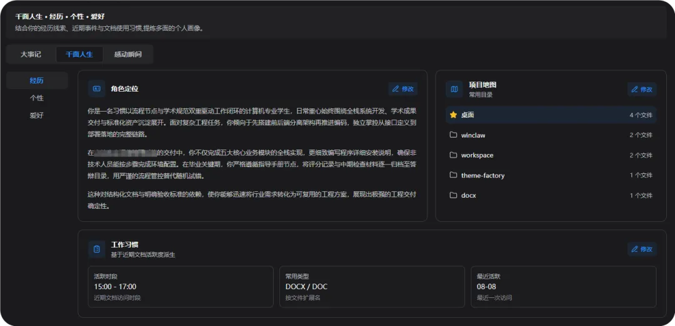Screen dimensions: 675x326
Task: Click the 1 个文件 count for theme-factory
Action: point(641,175)
